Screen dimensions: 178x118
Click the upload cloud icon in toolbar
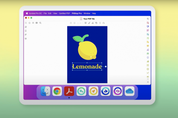[x=33, y=23]
